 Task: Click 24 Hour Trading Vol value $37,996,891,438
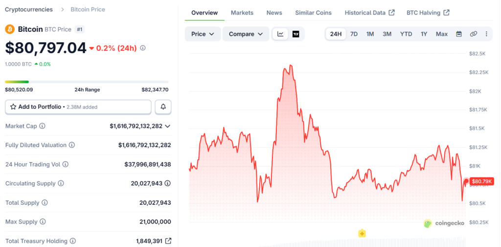point(148,164)
